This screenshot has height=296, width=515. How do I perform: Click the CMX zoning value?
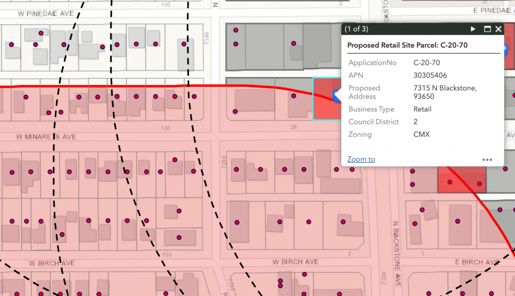(421, 134)
